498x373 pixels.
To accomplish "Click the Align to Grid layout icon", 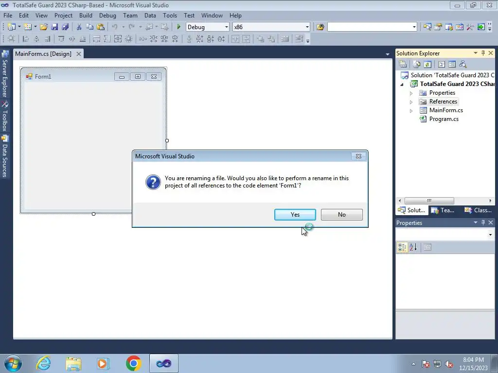I will pyautogui.click(x=12, y=39).
